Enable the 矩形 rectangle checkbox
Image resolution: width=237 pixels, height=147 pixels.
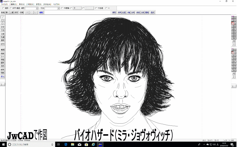3,8
